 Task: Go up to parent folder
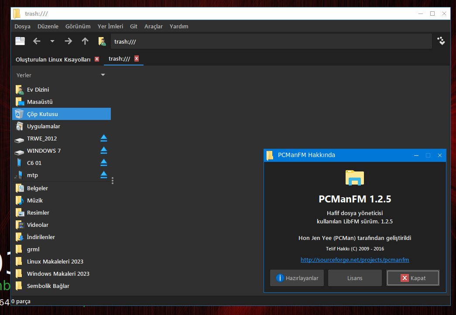85,41
